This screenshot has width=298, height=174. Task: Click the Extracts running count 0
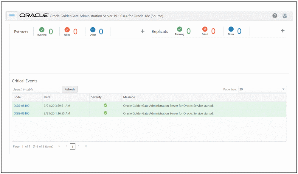51,32
